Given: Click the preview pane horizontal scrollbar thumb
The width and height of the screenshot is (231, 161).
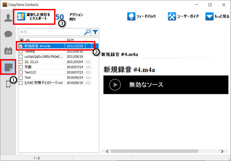Looking at the screenshot, I should 154,151.
